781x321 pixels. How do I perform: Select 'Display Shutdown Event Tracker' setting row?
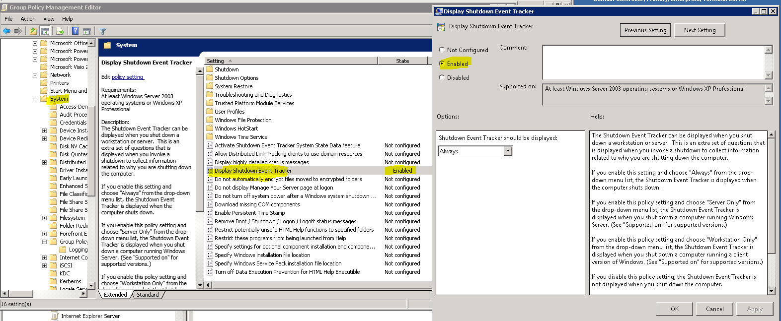click(x=318, y=171)
